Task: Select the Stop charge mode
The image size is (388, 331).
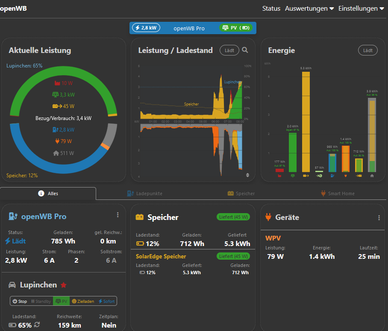Action: coord(20,301)
